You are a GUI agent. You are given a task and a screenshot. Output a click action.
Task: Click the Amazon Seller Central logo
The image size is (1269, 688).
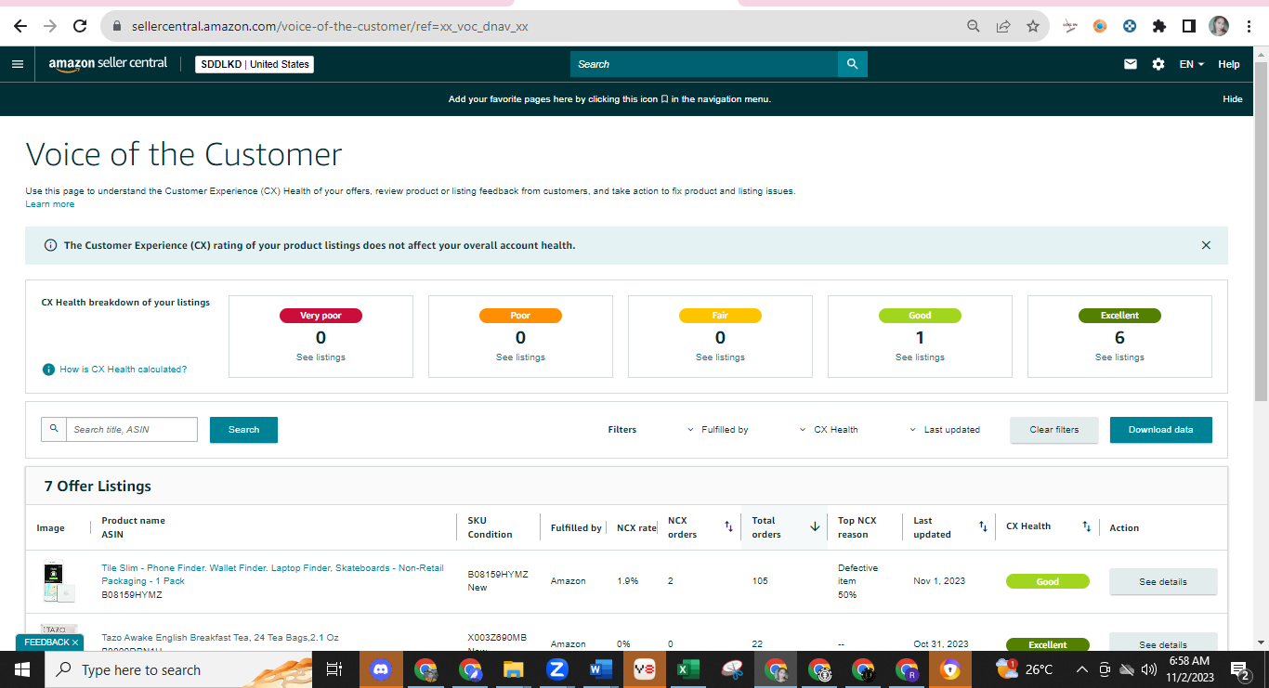click(x=109, y=64)
